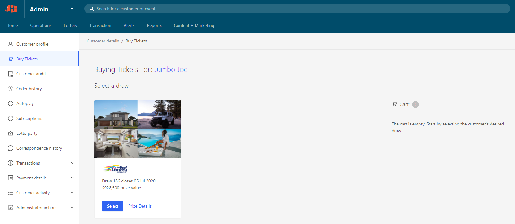
Task: Click the Customer profile person icon
Action: [x=11, y=44]
